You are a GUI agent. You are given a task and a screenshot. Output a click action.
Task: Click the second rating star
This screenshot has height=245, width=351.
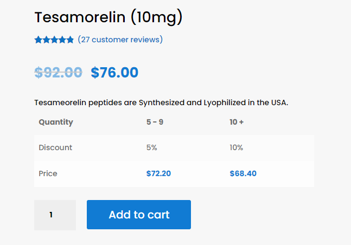tap(46, 40)
